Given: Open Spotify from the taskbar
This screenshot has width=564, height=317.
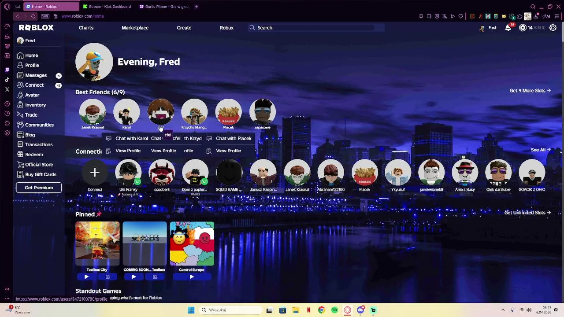Looking at the screenshot, I should (x=334, y=310).
